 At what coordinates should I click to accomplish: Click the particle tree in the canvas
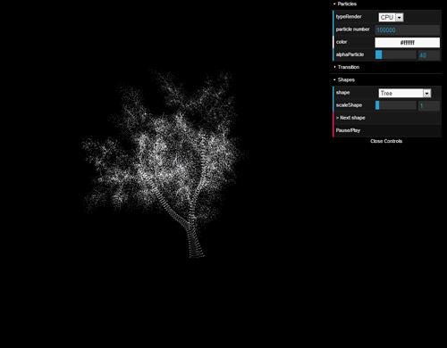(x=164, y=163)
